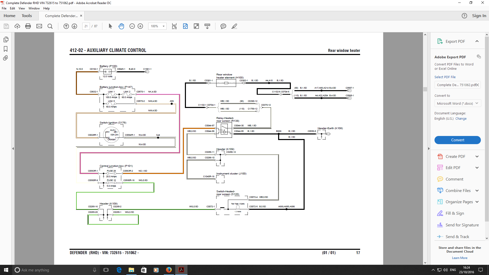Click the upload to cloud icon
Viewport: 489px width, 275px height.
click(x=17, y=26)
